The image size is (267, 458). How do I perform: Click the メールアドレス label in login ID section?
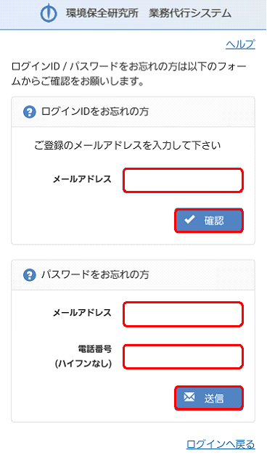pos(82,179)
